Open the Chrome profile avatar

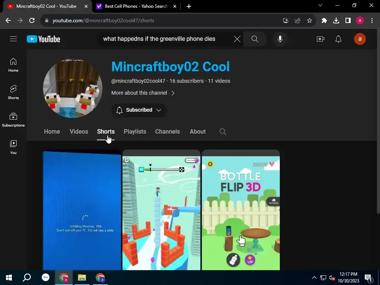[x=360, y=21]
